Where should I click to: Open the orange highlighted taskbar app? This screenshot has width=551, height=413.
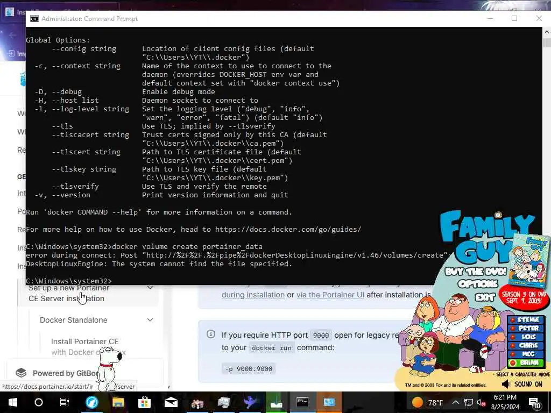329,402
